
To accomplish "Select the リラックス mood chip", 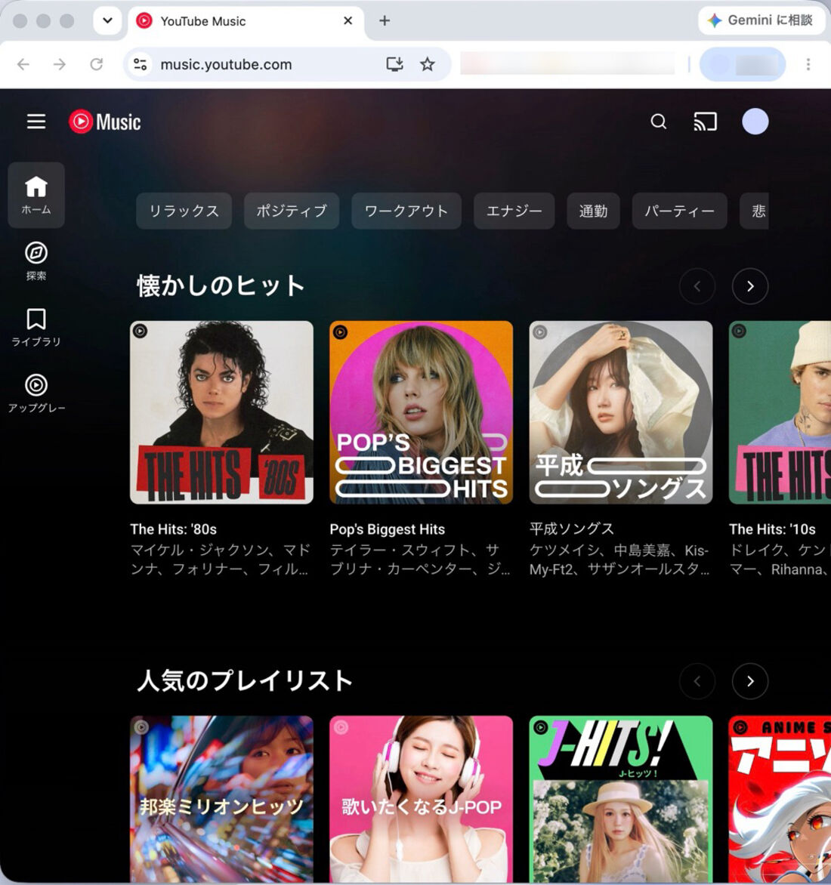I will click(x=184, y=211).
